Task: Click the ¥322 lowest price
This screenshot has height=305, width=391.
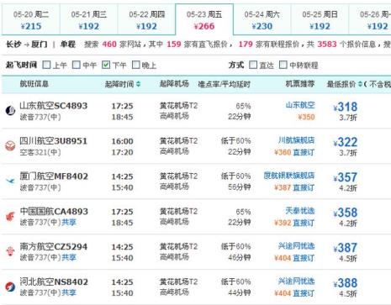Action: click(346, 142)
